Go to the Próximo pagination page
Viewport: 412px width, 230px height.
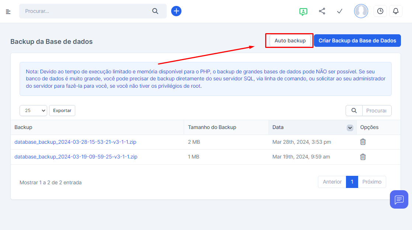(x=372, y=182)
